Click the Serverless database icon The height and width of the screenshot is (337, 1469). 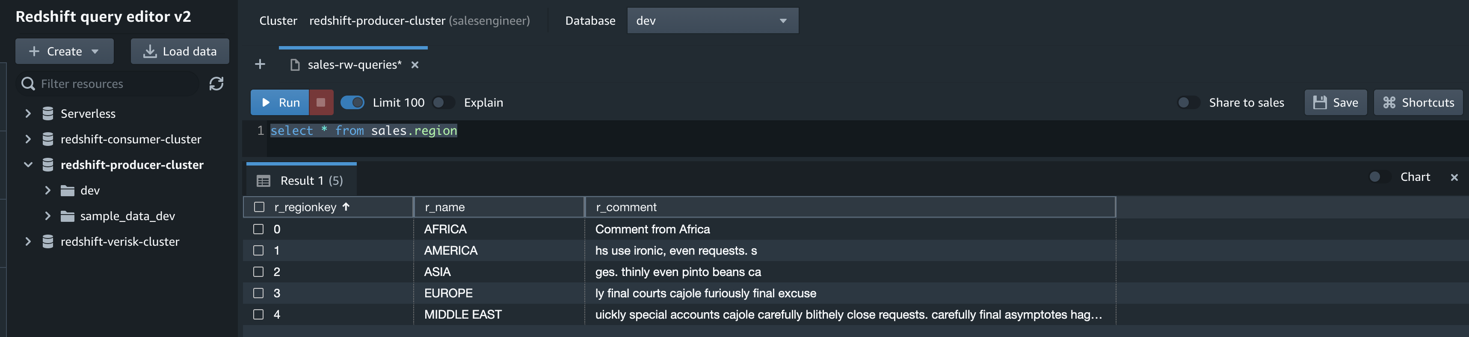tap(48, 113)
